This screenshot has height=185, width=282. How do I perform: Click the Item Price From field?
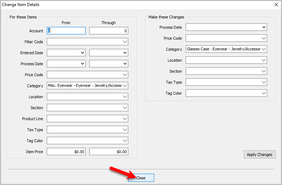tap(66, 152)
